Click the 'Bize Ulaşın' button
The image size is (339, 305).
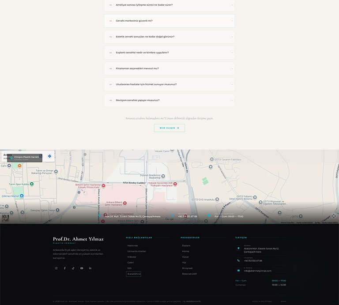[169, 128]
